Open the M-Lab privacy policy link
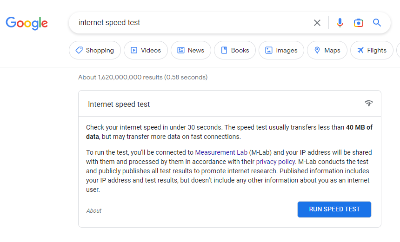Image resolution: width=400 pixels, height=242 pixels. (x=275, y=162)
